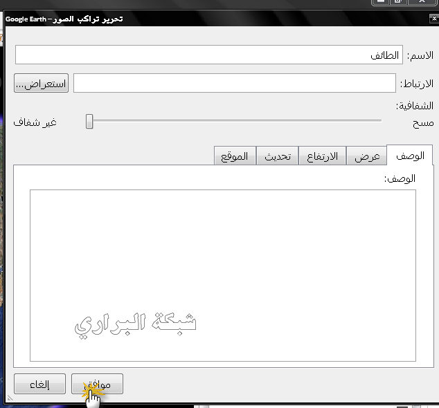Click inside the الوصف description text area

(223, 275)
